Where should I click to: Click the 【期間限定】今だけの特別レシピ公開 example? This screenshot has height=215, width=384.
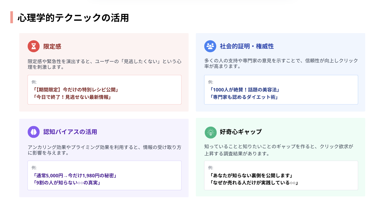click(75, 90)
